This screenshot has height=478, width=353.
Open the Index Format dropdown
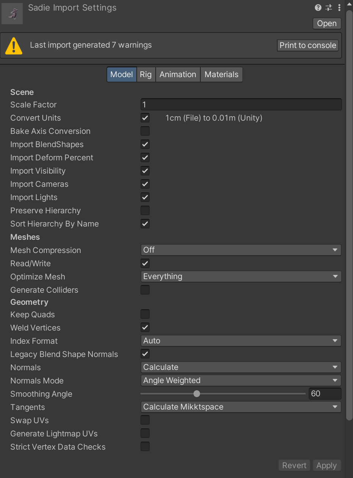(241, 341)
